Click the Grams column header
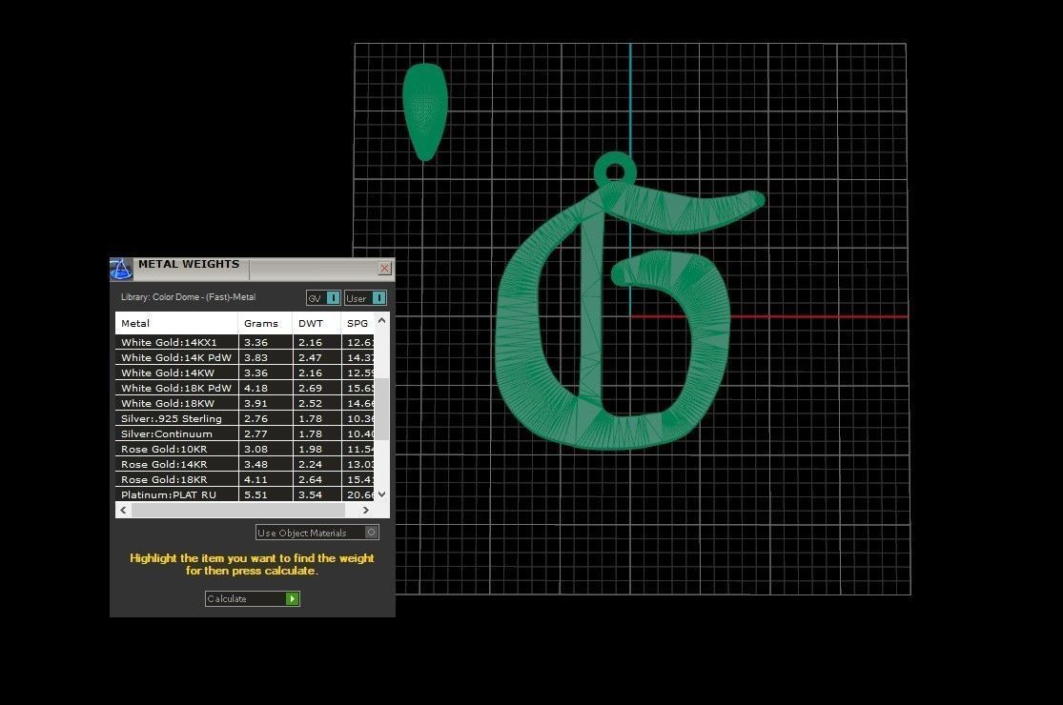This screenshot has width=1063, height=705. [265, 323]
